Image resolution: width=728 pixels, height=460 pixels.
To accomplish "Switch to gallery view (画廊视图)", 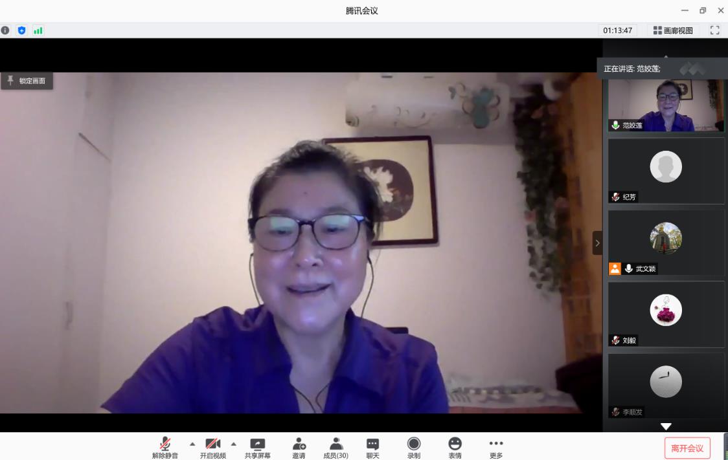I will pyautogui.click(x=674, y=30).
